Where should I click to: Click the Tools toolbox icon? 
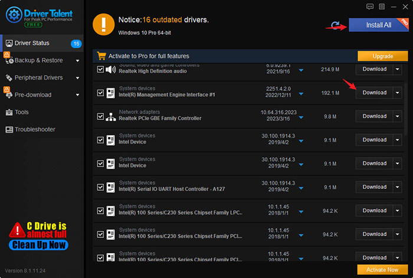pos(9,112)
